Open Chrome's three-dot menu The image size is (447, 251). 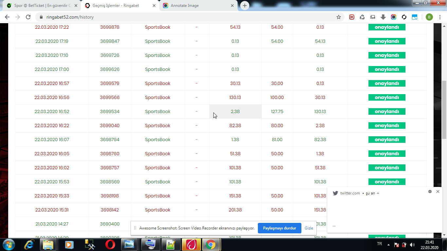click(x=440, y=17)
